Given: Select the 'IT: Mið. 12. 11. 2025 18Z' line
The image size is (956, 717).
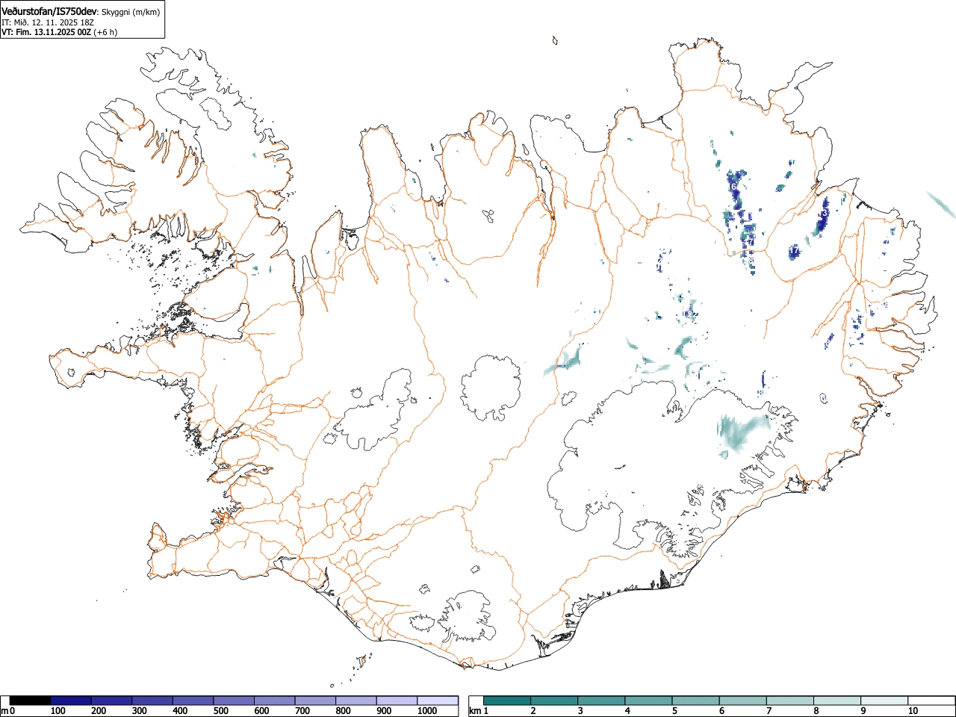Looking at the screenshot, I should pyautogui.click(x=48, y=22).
